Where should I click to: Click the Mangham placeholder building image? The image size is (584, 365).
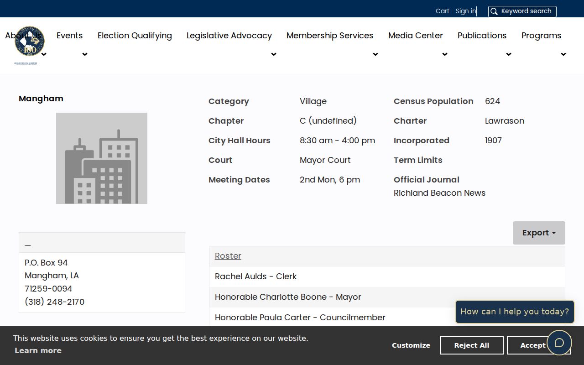tap(102, 158)
